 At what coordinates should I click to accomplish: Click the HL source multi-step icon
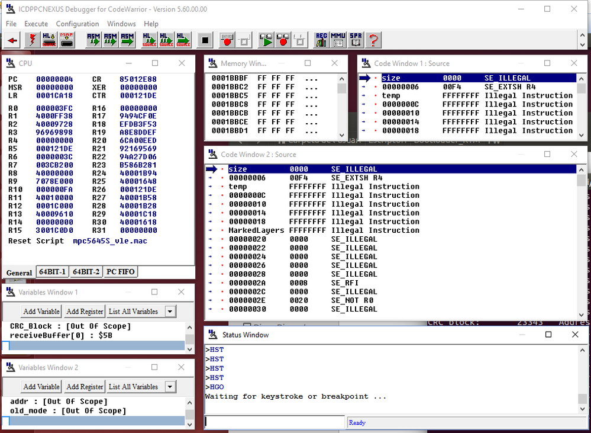click(166, 40)
